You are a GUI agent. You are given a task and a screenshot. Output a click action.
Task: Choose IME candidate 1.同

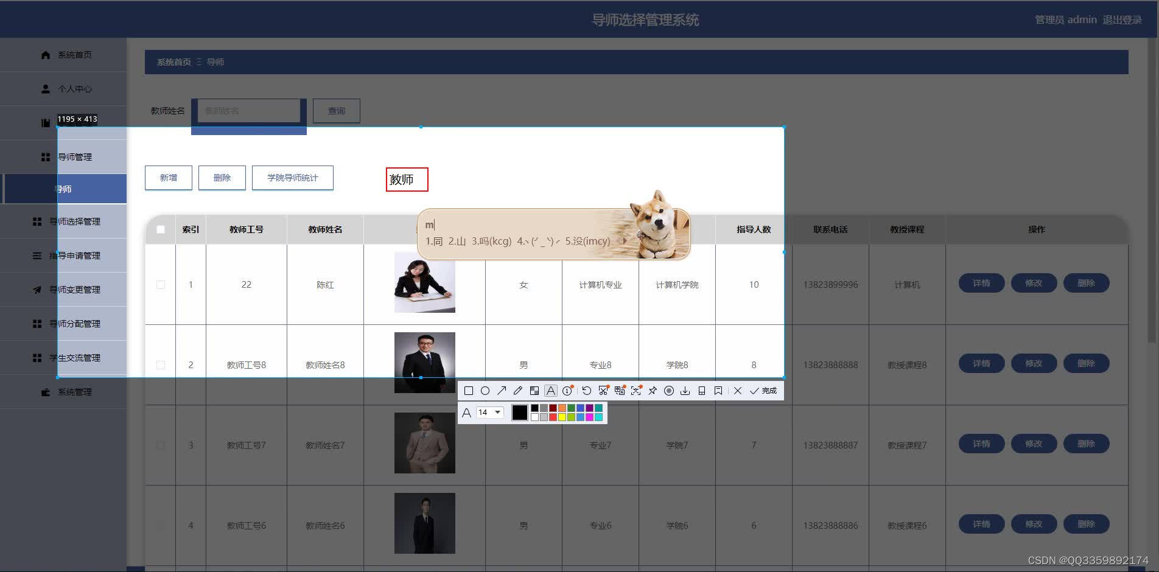coord(434,241)
